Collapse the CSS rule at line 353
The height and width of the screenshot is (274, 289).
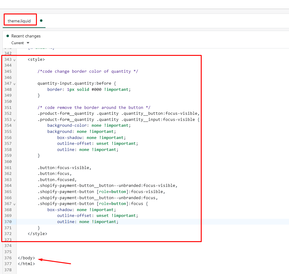pos(14,120)
